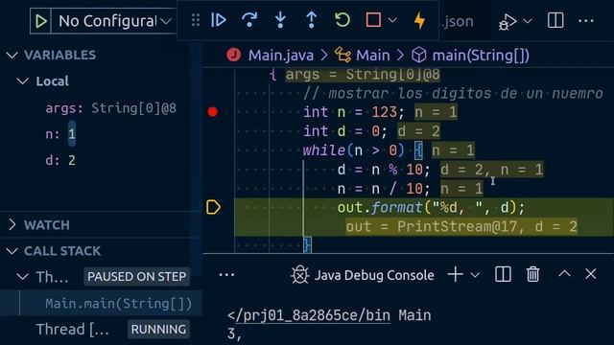This screenshot has width=614, height=345.
Task: Click in the int d = 0 code line
Action: pos(345,131)
